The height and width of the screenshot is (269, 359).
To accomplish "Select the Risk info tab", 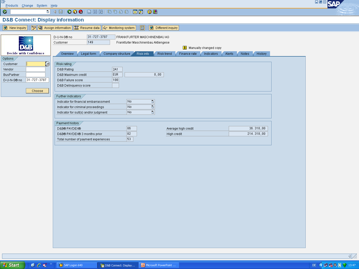I will point(143,54).
